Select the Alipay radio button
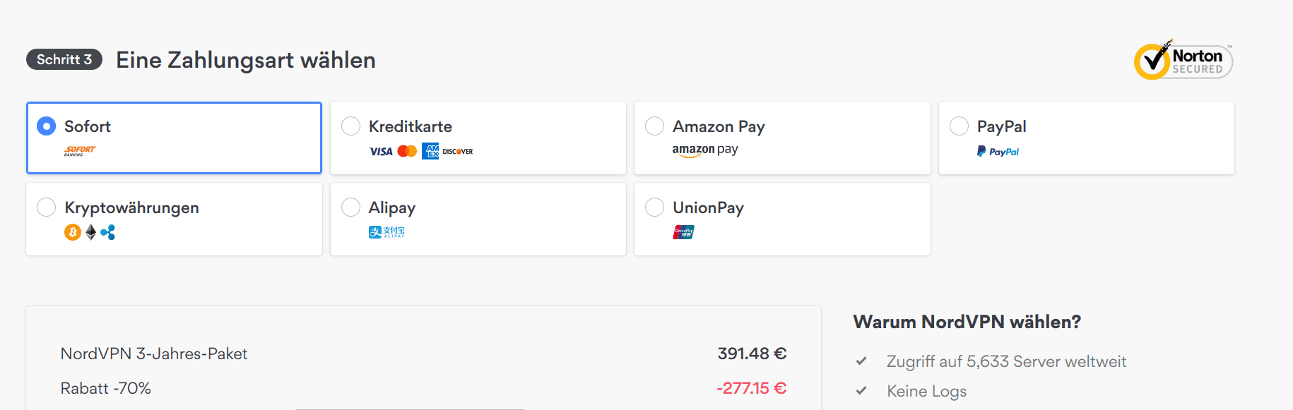This screenshot has width=1293, height=410. 350,207
